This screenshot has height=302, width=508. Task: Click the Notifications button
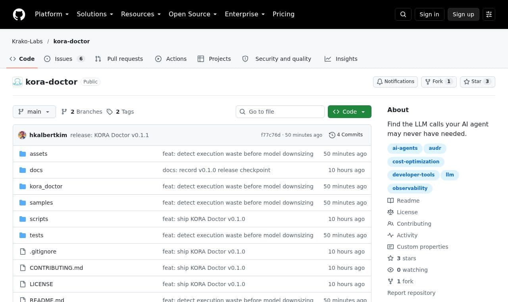(x=395, y=81)
